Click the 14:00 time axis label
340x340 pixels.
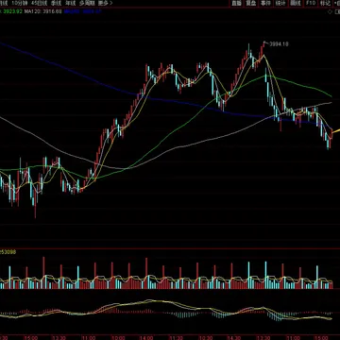point(147,337)
